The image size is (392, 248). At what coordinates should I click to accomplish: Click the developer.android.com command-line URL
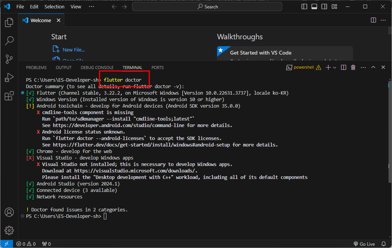(119, 126)
